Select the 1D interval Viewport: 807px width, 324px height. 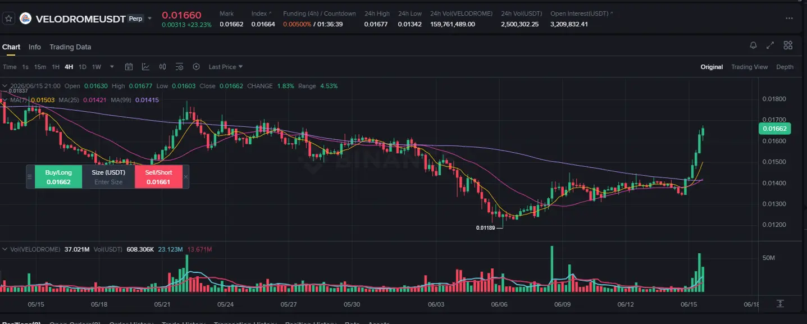click(83, 67)
